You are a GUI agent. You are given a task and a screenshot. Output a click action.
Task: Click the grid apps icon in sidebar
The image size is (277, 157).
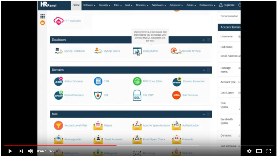(43, 16)
